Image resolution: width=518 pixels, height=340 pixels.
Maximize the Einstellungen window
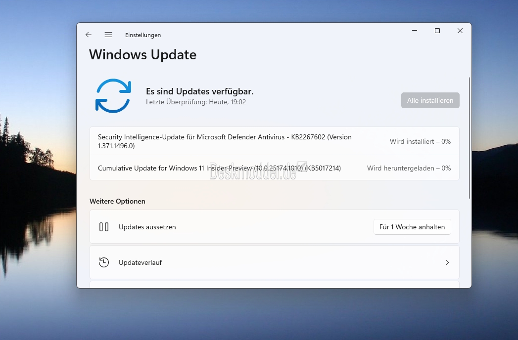[x=437, y=31]
